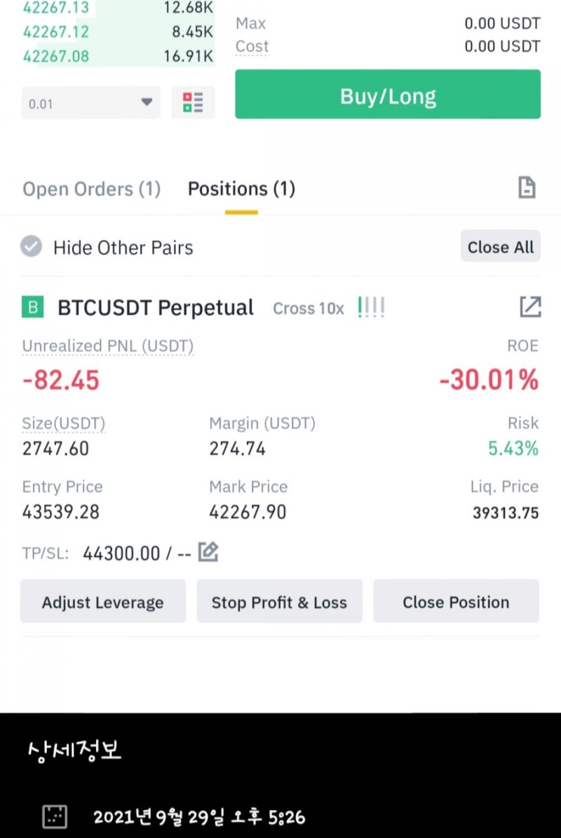Viewport: 561px width, 838px height.
Task: Open the order book layout icon
Action: (x=193, y=102)
